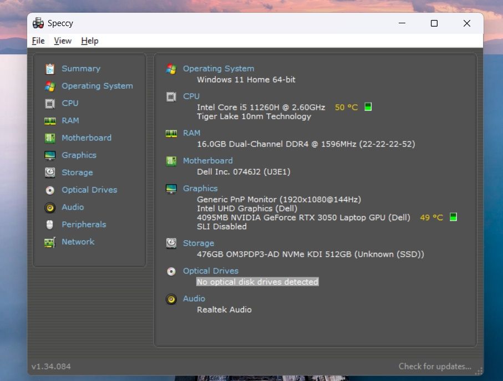Open the Help menu

89,41
